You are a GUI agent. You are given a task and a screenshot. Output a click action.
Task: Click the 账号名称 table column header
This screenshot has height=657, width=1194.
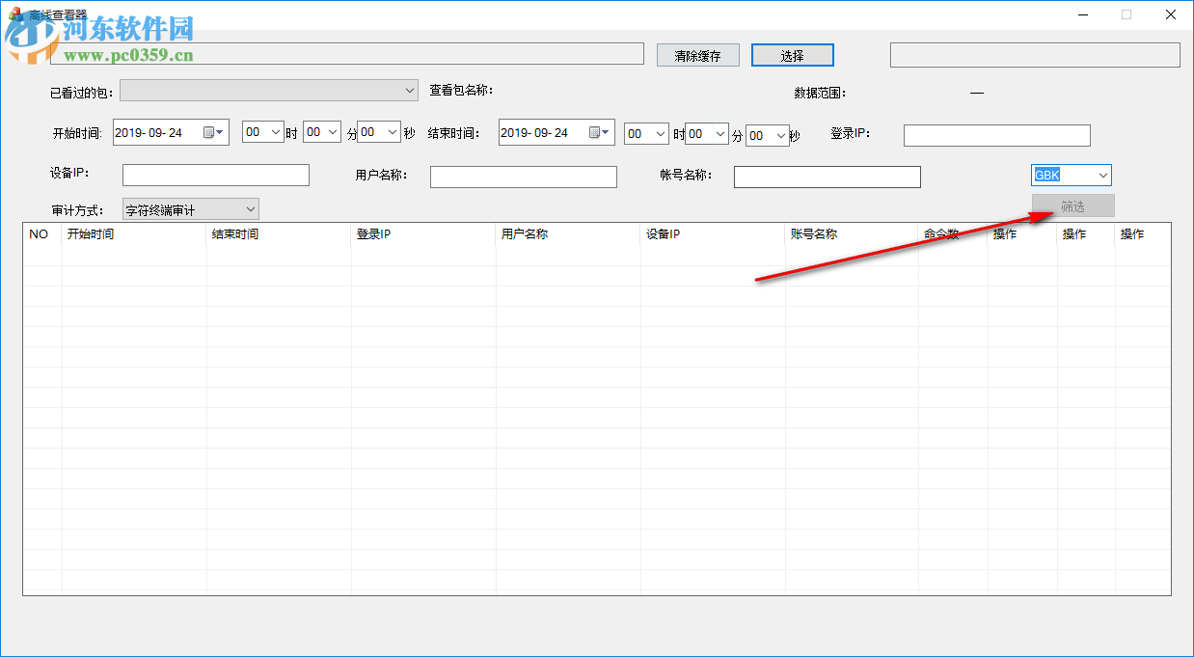[852, 233]
